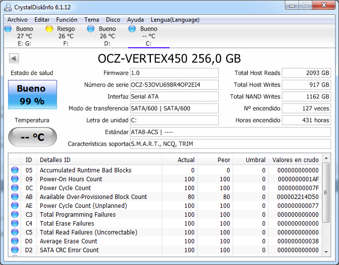
Task: Click raw value 00000000007F
Action: 299,188
